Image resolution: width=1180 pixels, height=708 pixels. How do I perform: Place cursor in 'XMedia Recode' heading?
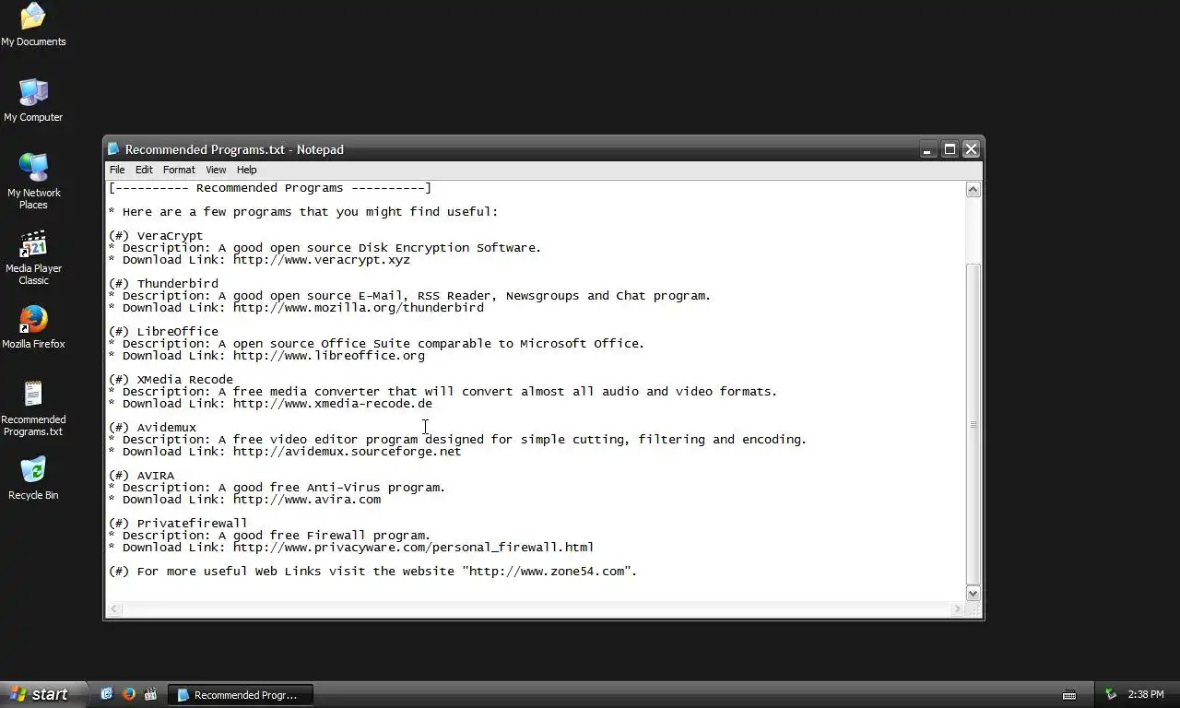point(184,380)
